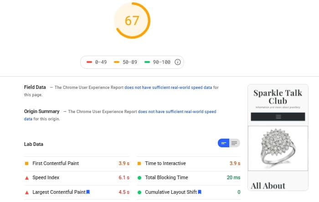
Task: Click the red triangle next to Speed Index
Action: (26, 178)
